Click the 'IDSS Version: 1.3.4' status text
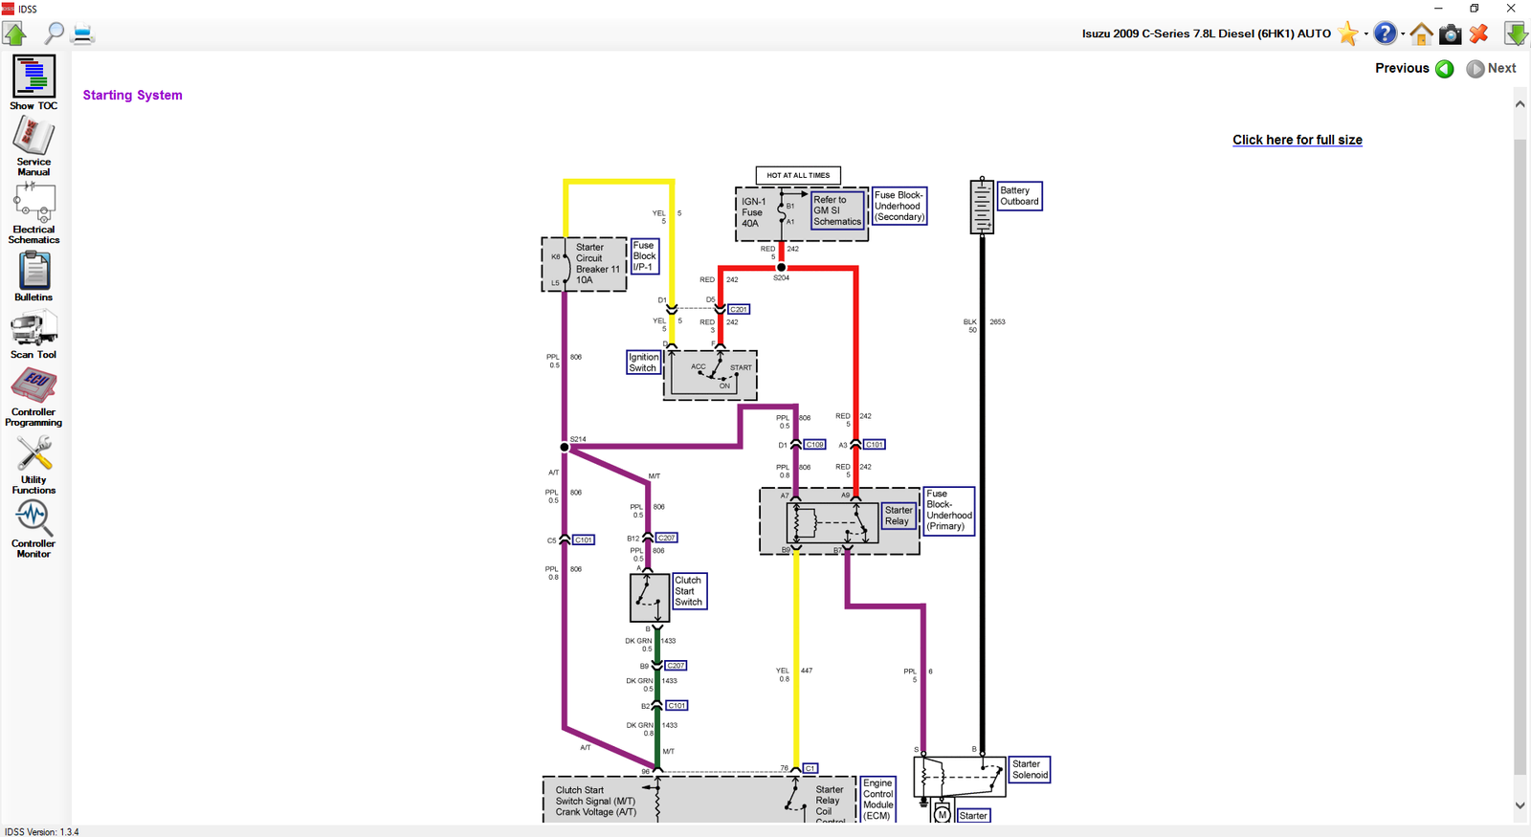 42,831
